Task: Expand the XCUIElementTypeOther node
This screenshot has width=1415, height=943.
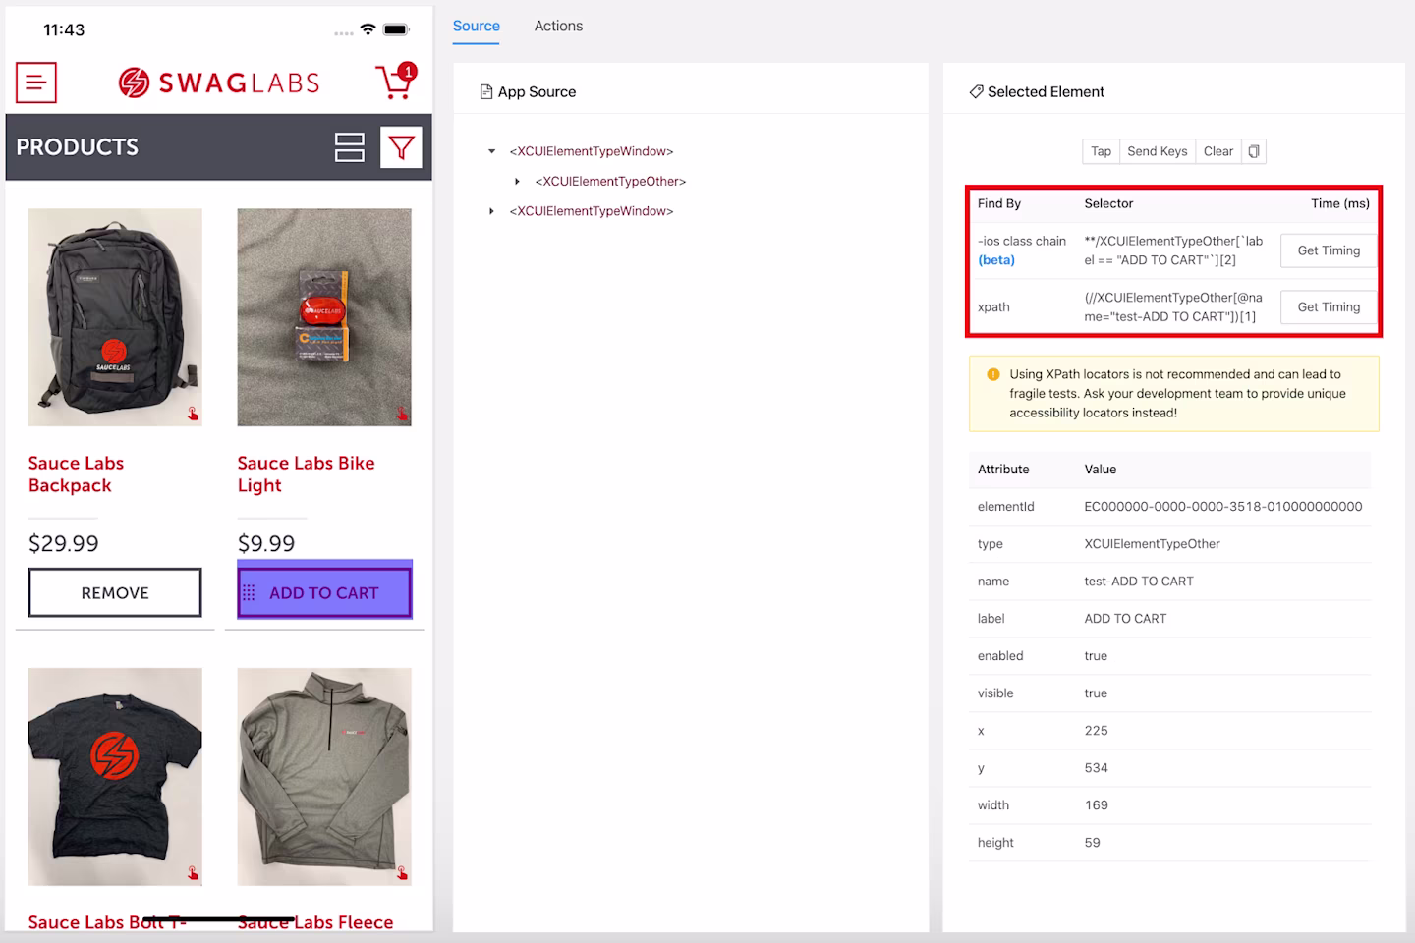Action: [x=518, y=182]
